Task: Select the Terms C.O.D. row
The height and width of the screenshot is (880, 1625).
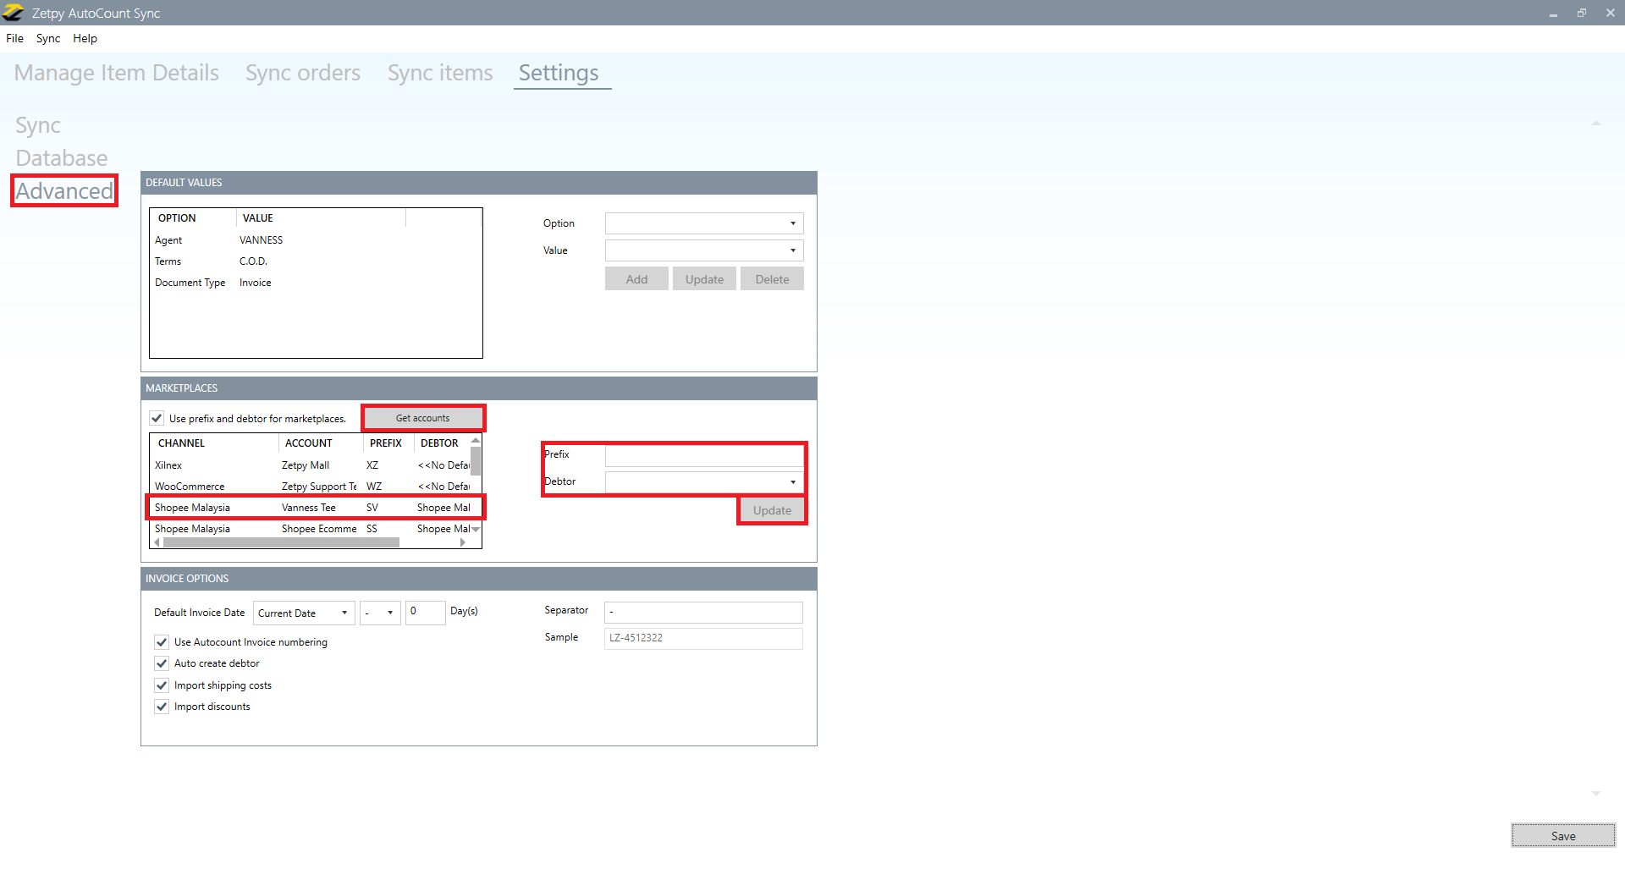Action: pyautogui.click(x=316, y=261)
